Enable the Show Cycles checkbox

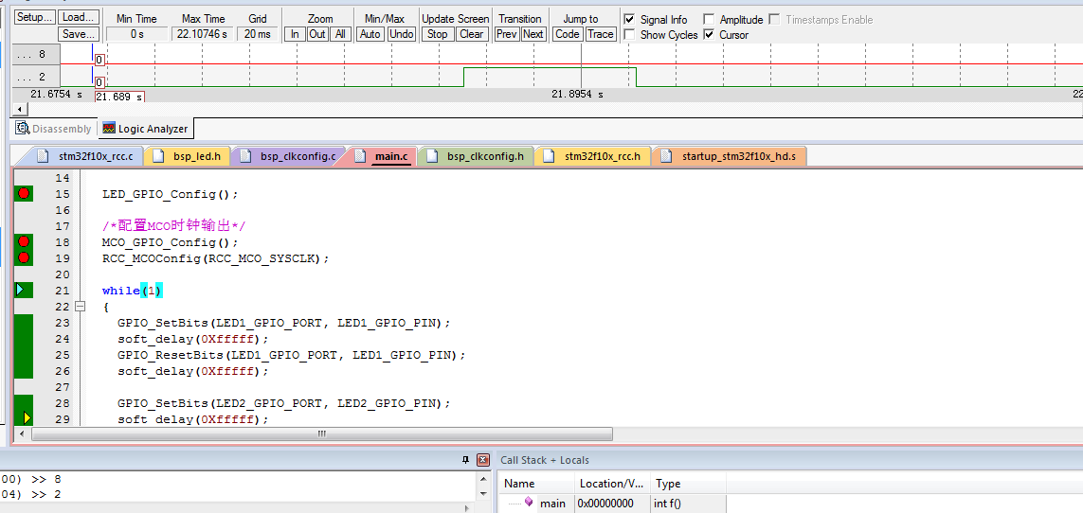pos(629,35)
